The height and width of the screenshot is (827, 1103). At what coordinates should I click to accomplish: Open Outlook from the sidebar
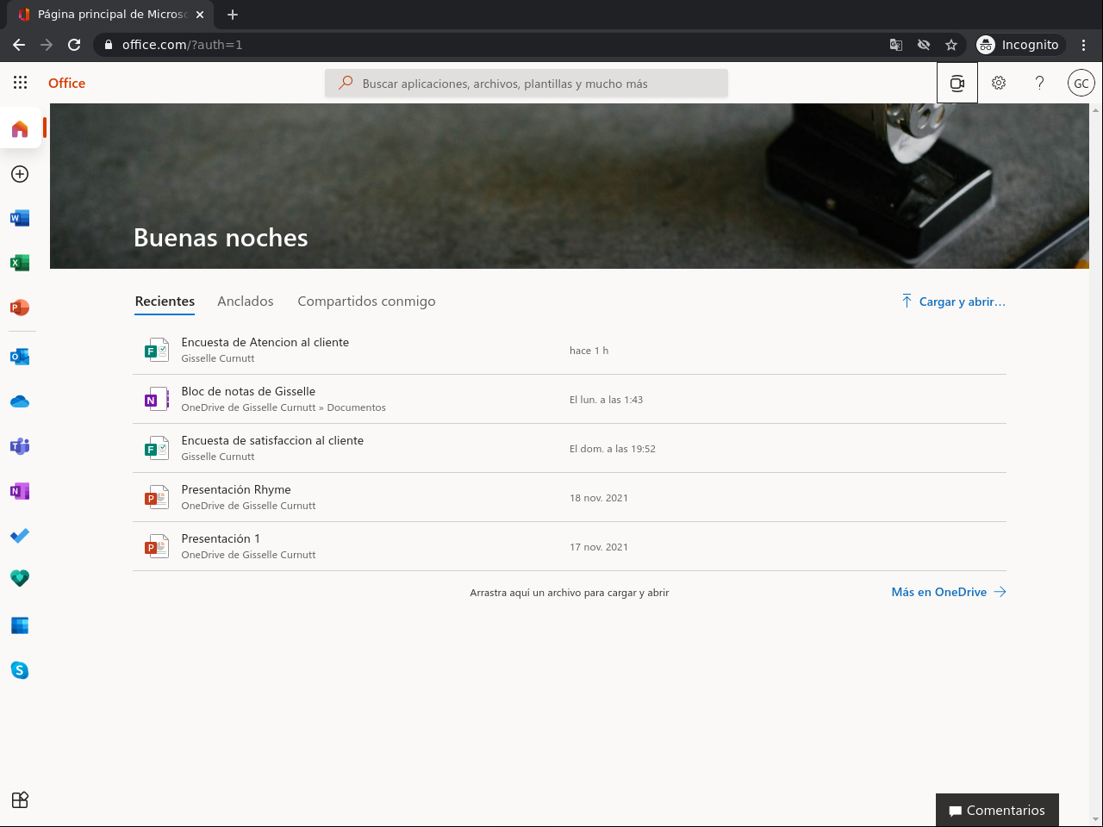coord(20,357)
